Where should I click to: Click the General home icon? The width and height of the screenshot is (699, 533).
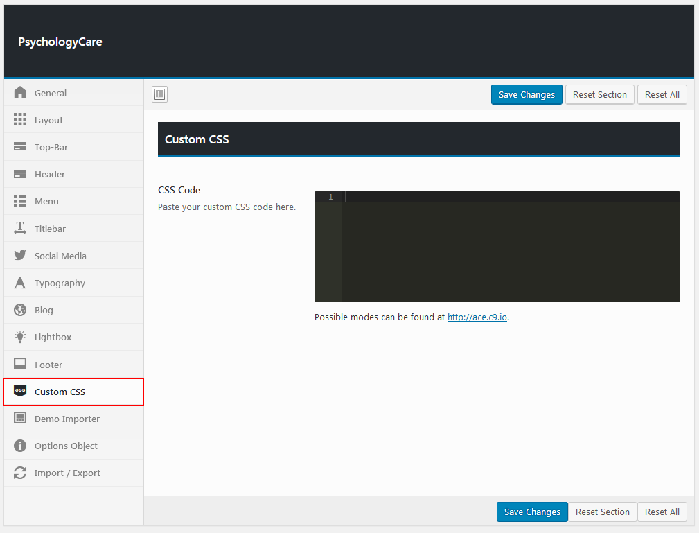point(20,93)
